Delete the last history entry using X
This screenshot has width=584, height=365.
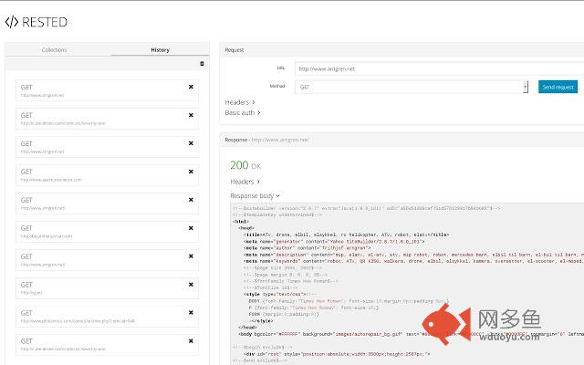(191, 341)
